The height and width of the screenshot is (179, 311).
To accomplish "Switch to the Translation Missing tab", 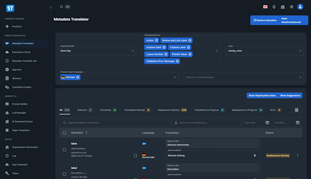I will click(x=137, y=110).
